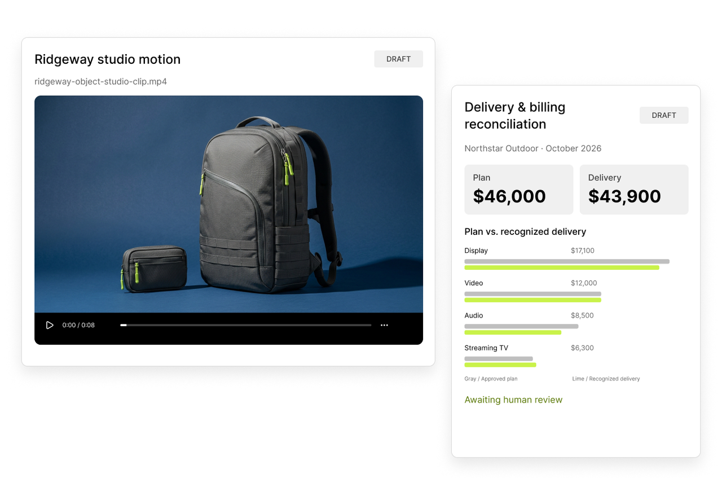Screen dimensions: 722x478
Task: Click the DRAFT badge on Ridgeway studio motion
Action: point(398,59)
